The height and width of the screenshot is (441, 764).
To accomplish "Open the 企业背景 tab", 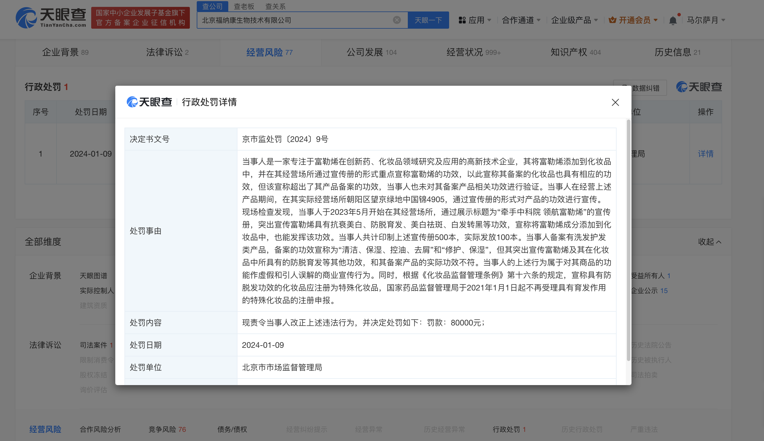I will (65, 52).
